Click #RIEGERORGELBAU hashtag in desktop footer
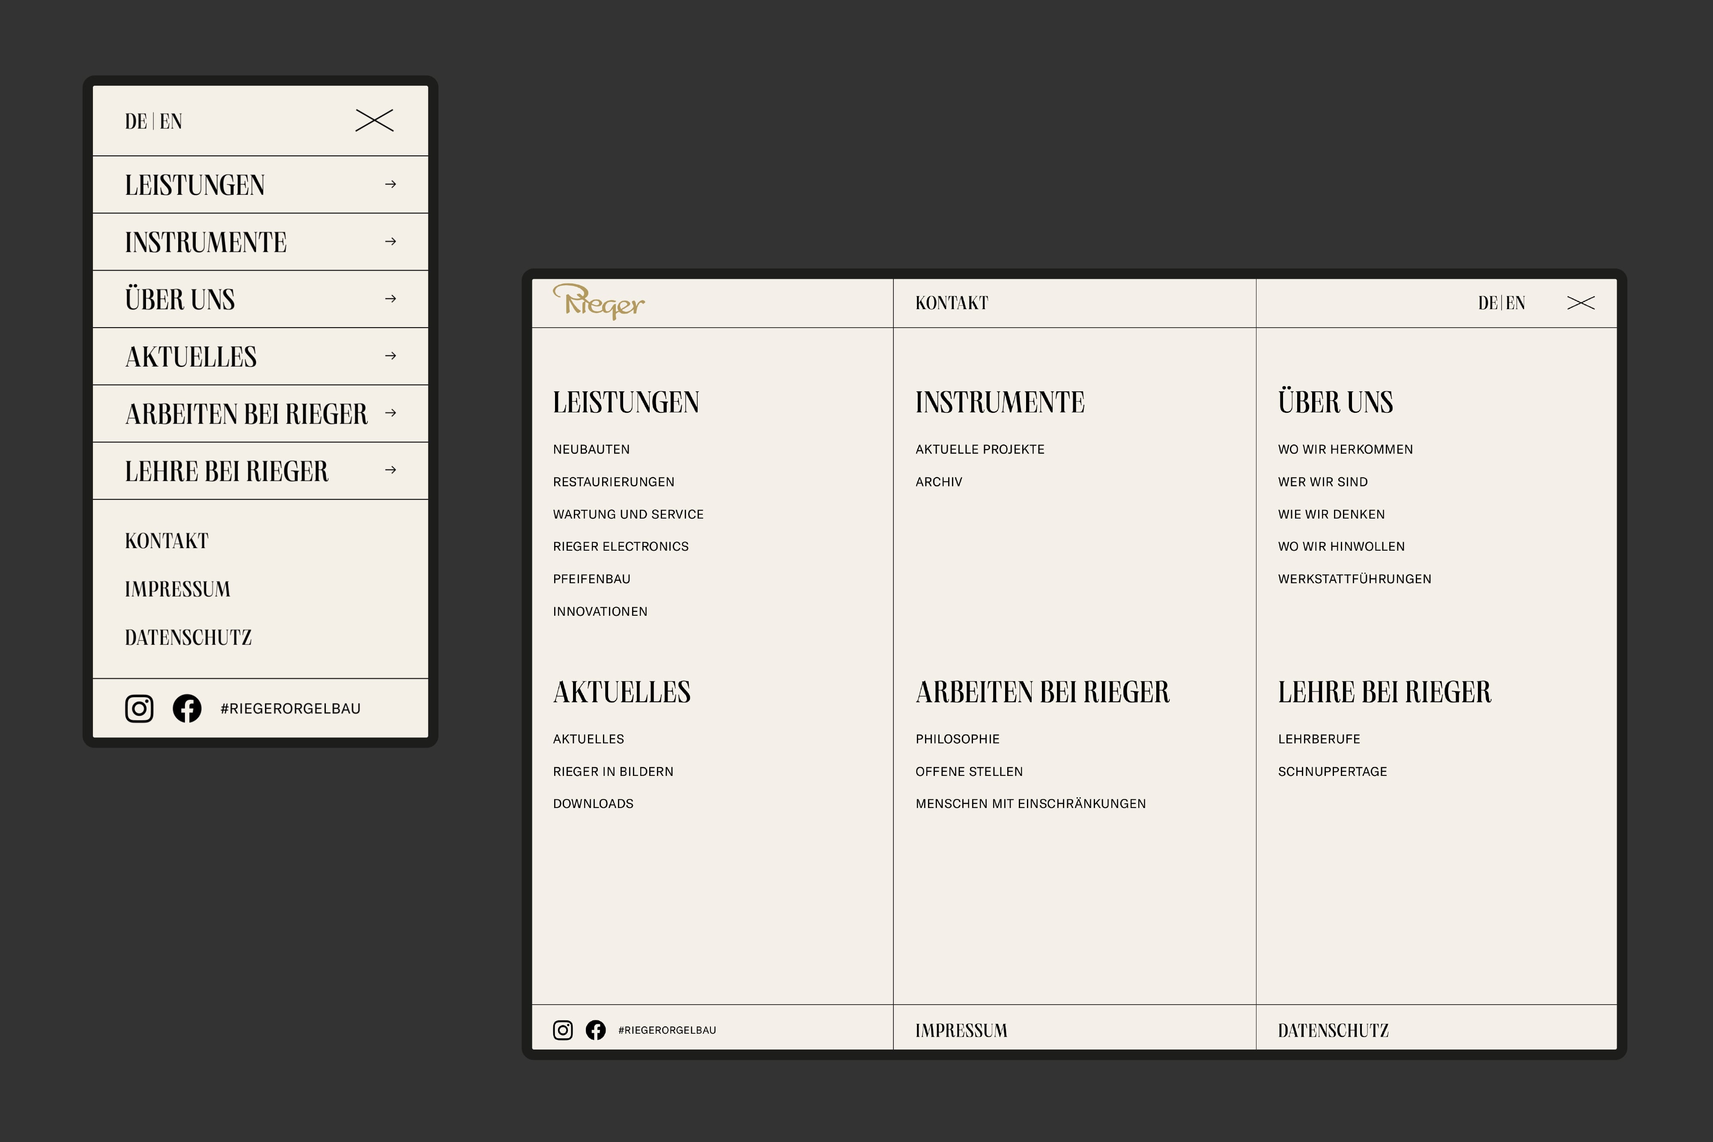Screen dimensions: 1713x1142 tap(666, 1030)
